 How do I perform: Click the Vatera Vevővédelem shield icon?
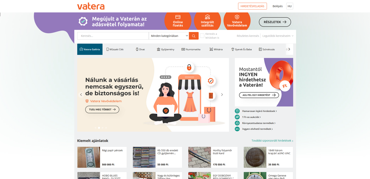click(x=237, y=17)
